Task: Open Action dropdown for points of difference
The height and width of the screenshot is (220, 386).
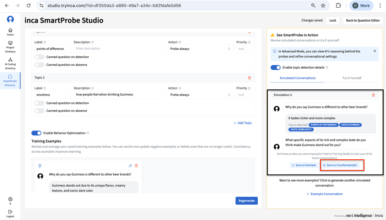Action: [x=200, y=49]
